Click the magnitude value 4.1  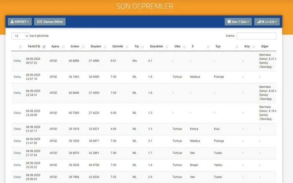click(150, 61)
